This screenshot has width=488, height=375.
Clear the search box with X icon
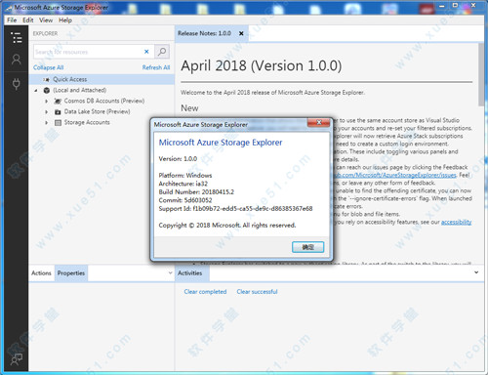[x=146, y=52]
